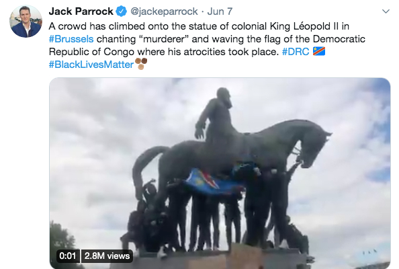Screen dimensions: 399x269
Task: Visit the @jackeparrock handle link
Action: (x=164, y=11)
